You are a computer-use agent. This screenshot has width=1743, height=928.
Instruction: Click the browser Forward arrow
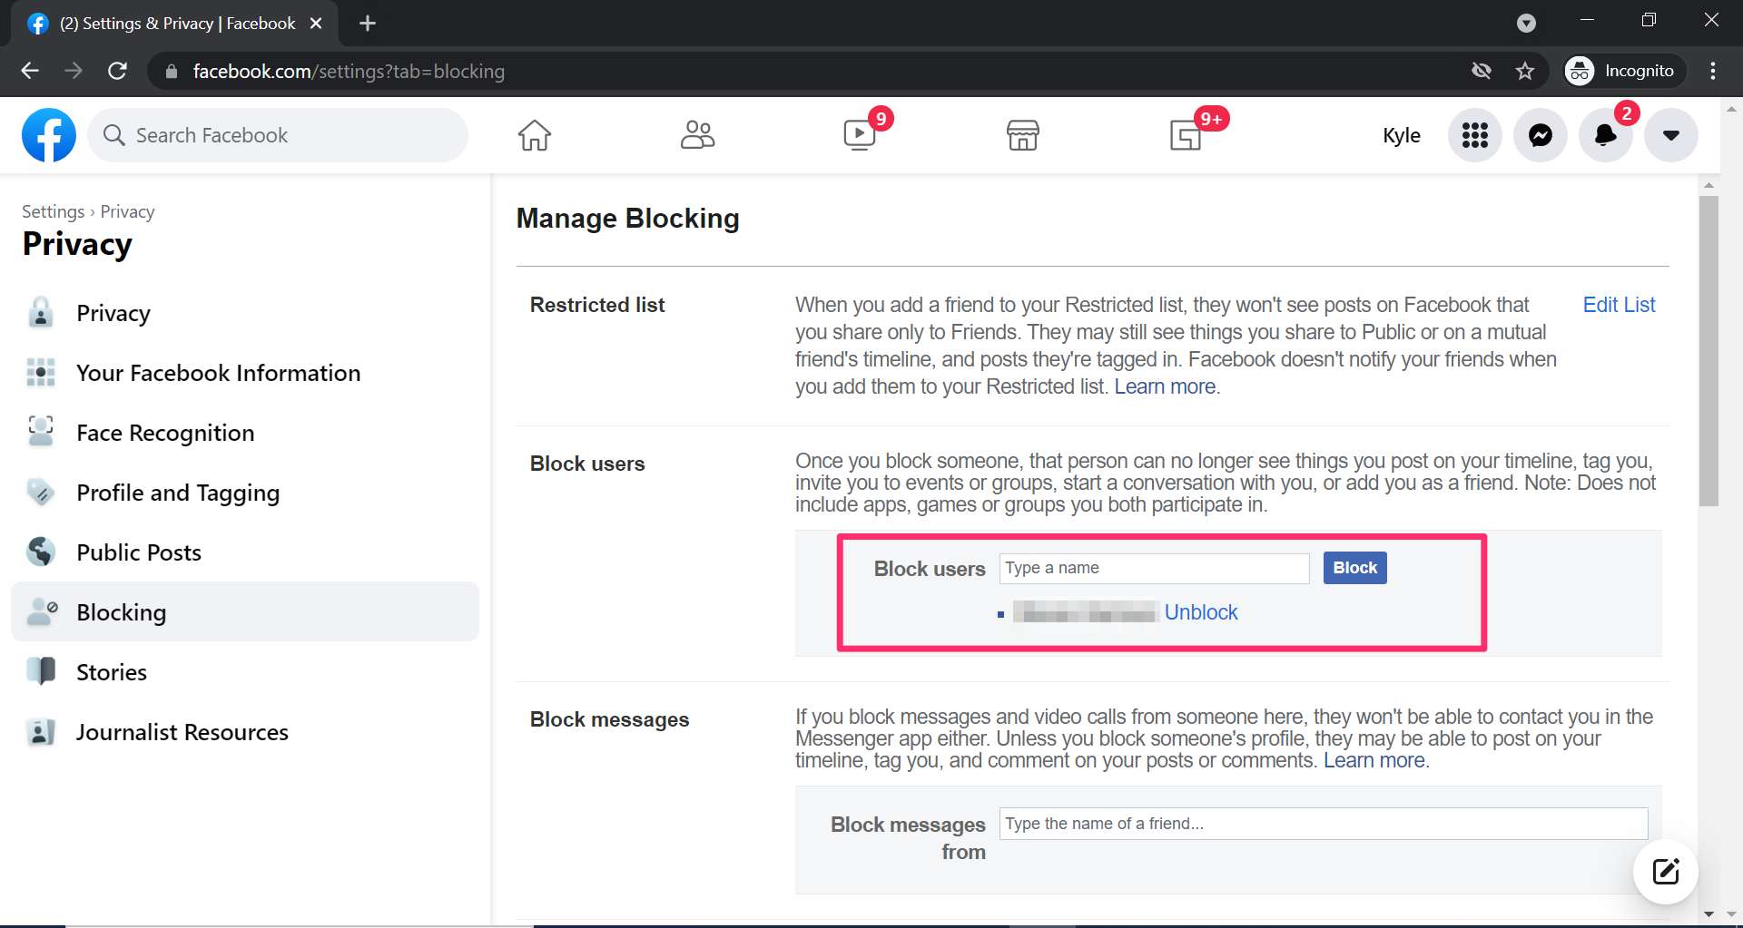[x=74, y=71]
